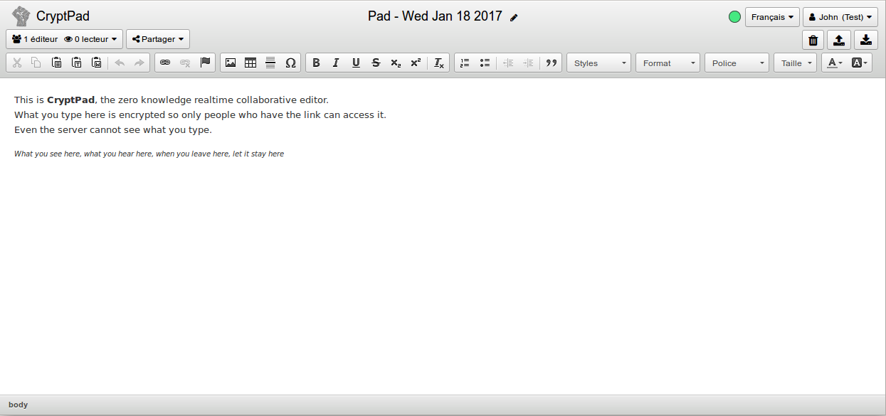The height and width of the screenshot is (416, 886).
Task: Open the Format dropdown
Action: pos(668,63)
